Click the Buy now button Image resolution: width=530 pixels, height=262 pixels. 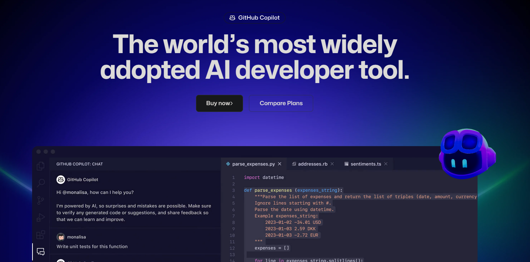tap(219, 103)
